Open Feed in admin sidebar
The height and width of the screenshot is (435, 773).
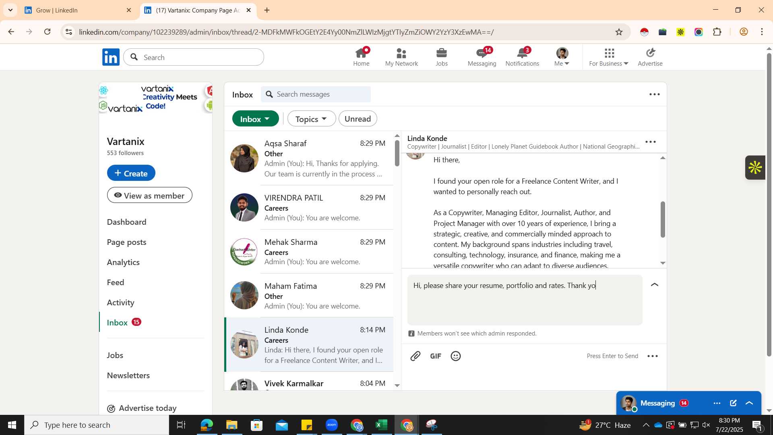point(116,282)
